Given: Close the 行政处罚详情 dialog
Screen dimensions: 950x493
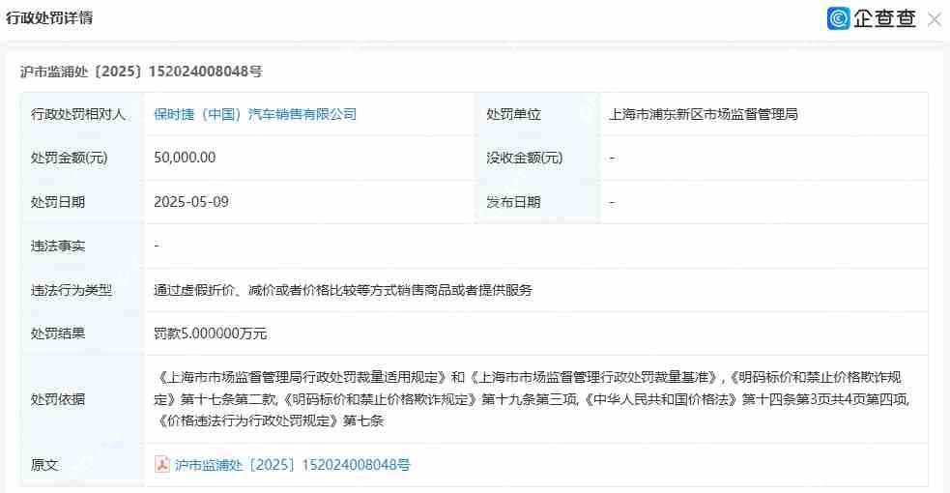Looking at the screenshot, I should pyautogui.click(x=935, y=19).
